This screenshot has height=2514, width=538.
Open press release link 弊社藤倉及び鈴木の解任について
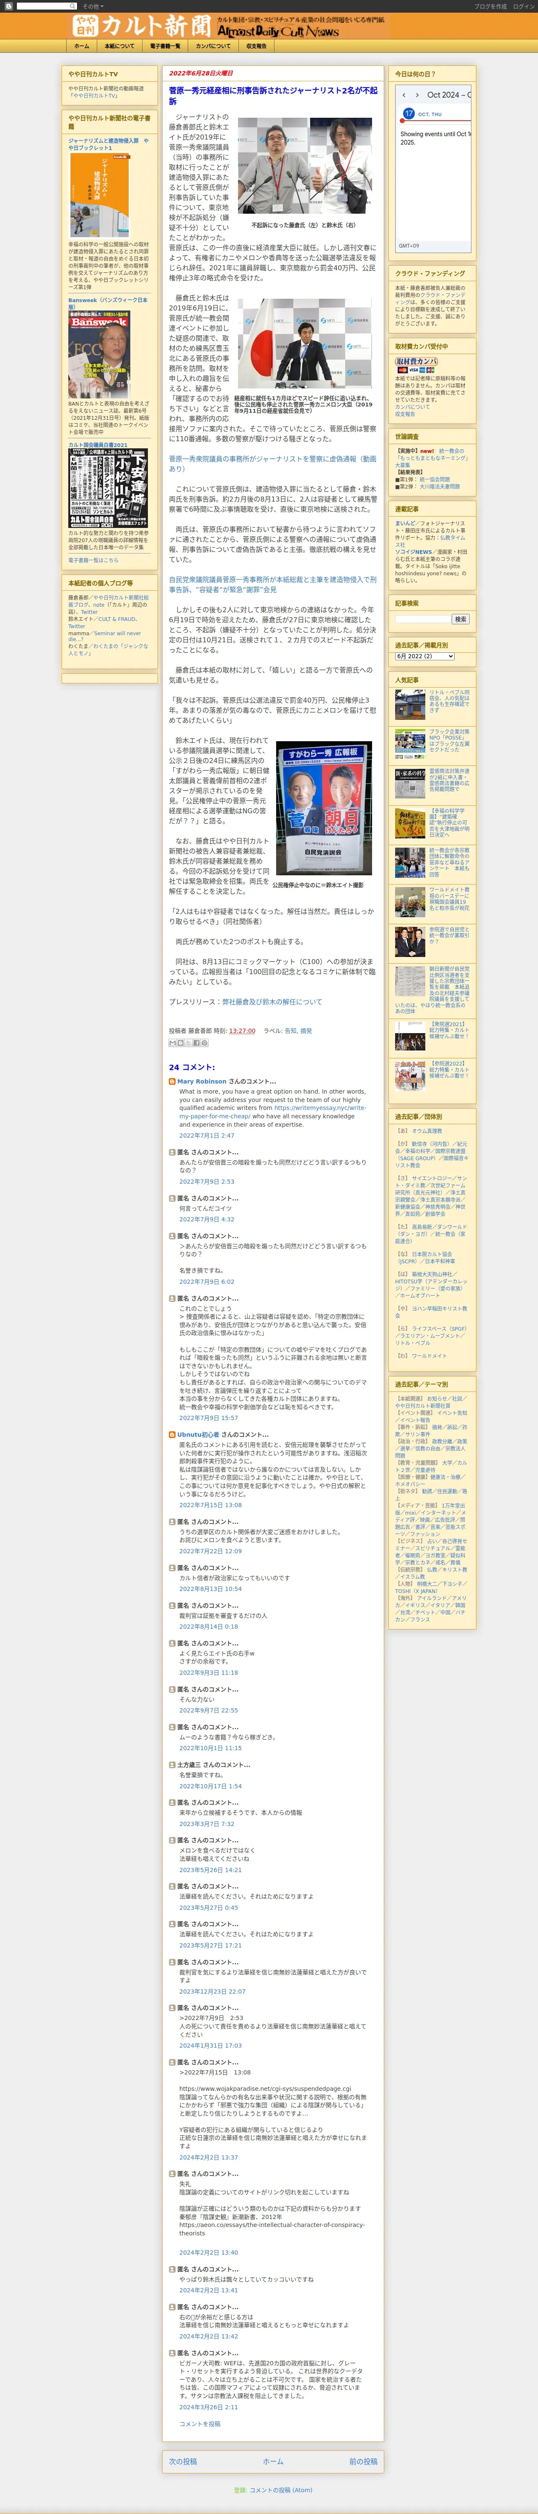272,1001
